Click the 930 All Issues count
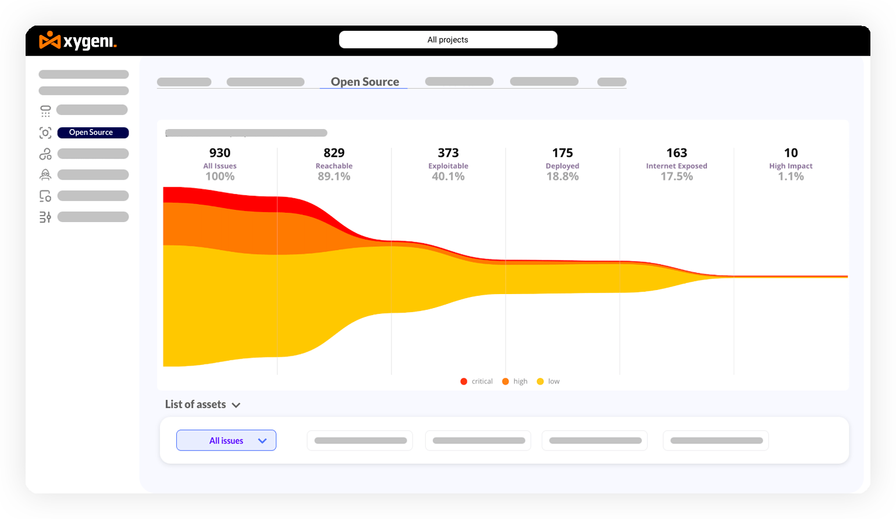 pos(220,153)
